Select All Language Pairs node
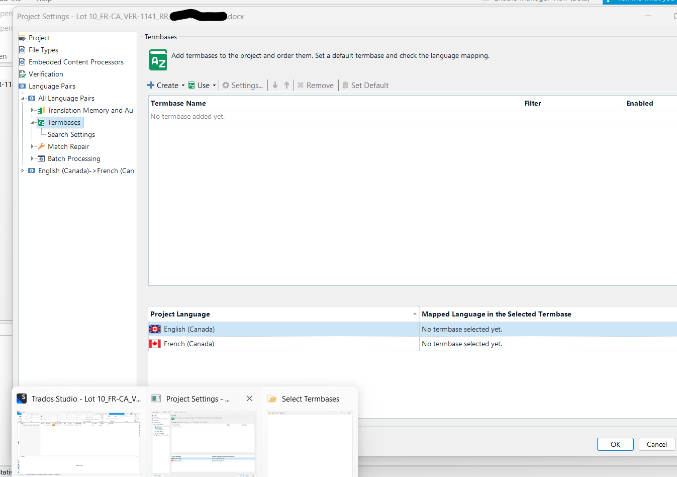Viewport: 677px width, 477px height. [66, 98]
